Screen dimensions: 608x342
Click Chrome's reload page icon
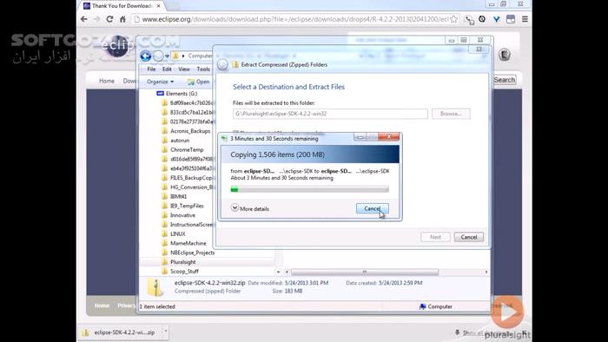109,19
